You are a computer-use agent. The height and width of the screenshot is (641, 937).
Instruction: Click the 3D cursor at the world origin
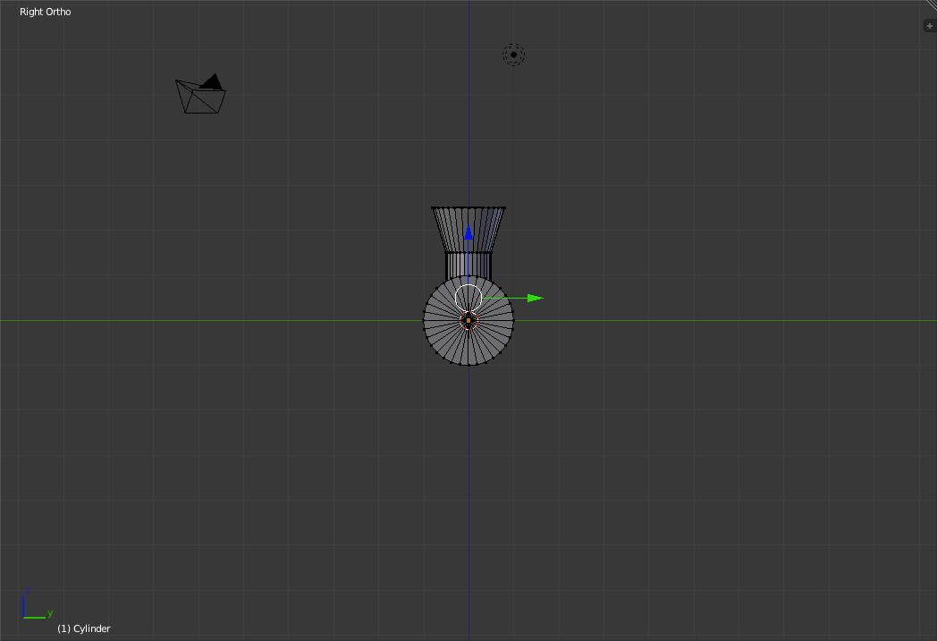pos(468,321)
